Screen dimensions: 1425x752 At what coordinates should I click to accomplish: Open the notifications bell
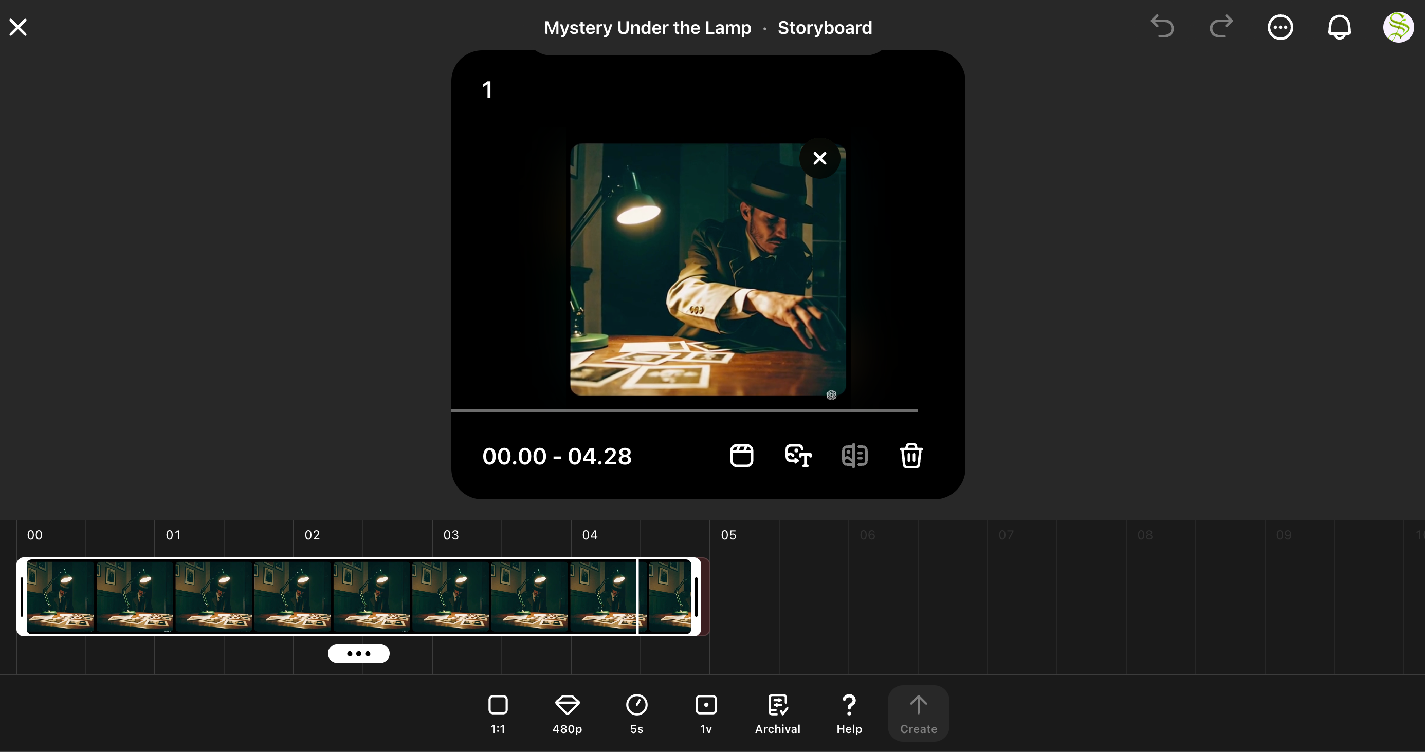click(1339, 27)
